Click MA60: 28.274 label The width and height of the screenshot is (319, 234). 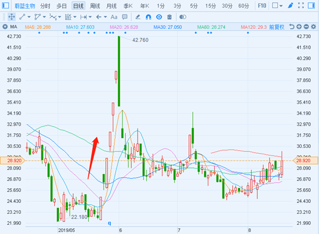click(x=211, y=27)
